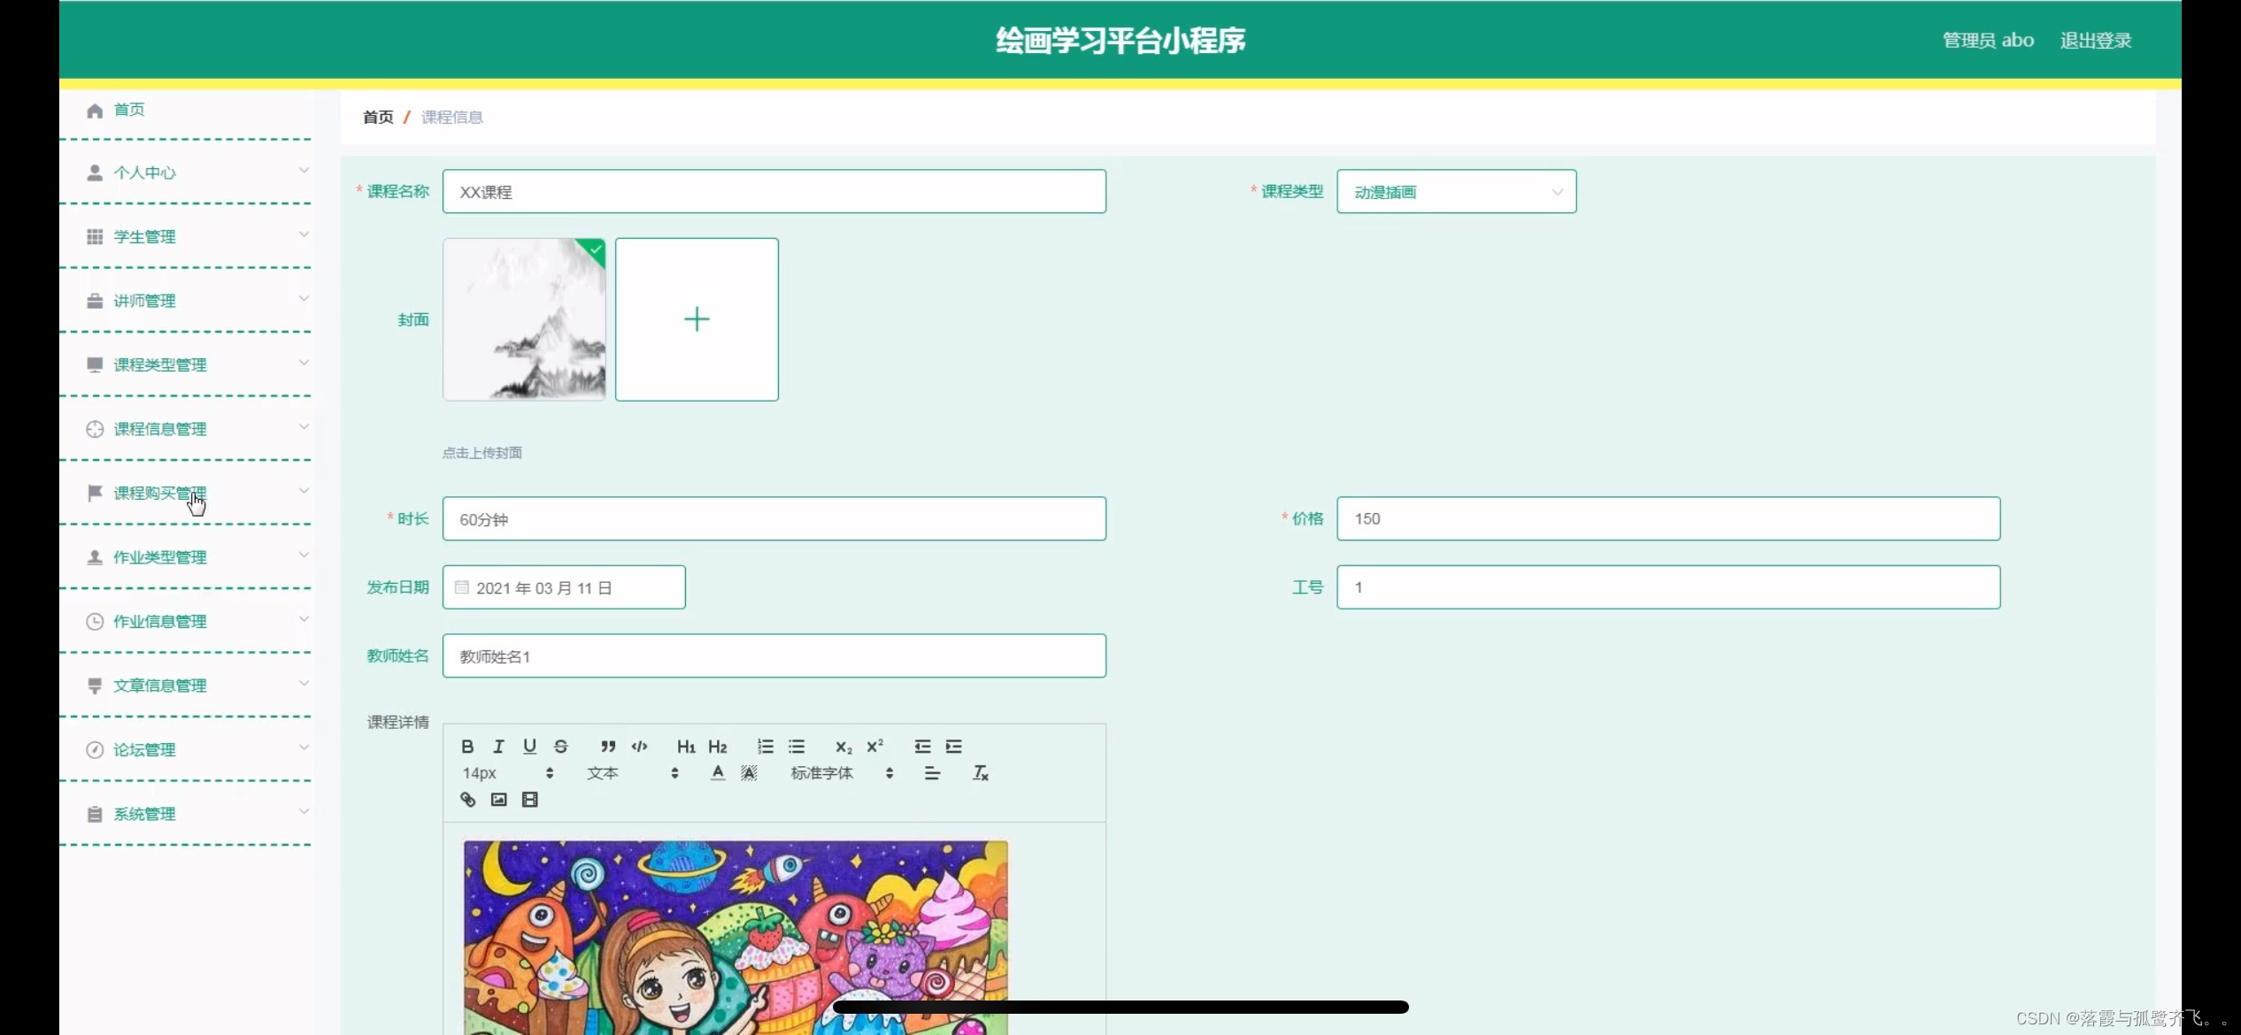Open the text alignment option

(932, 773)
